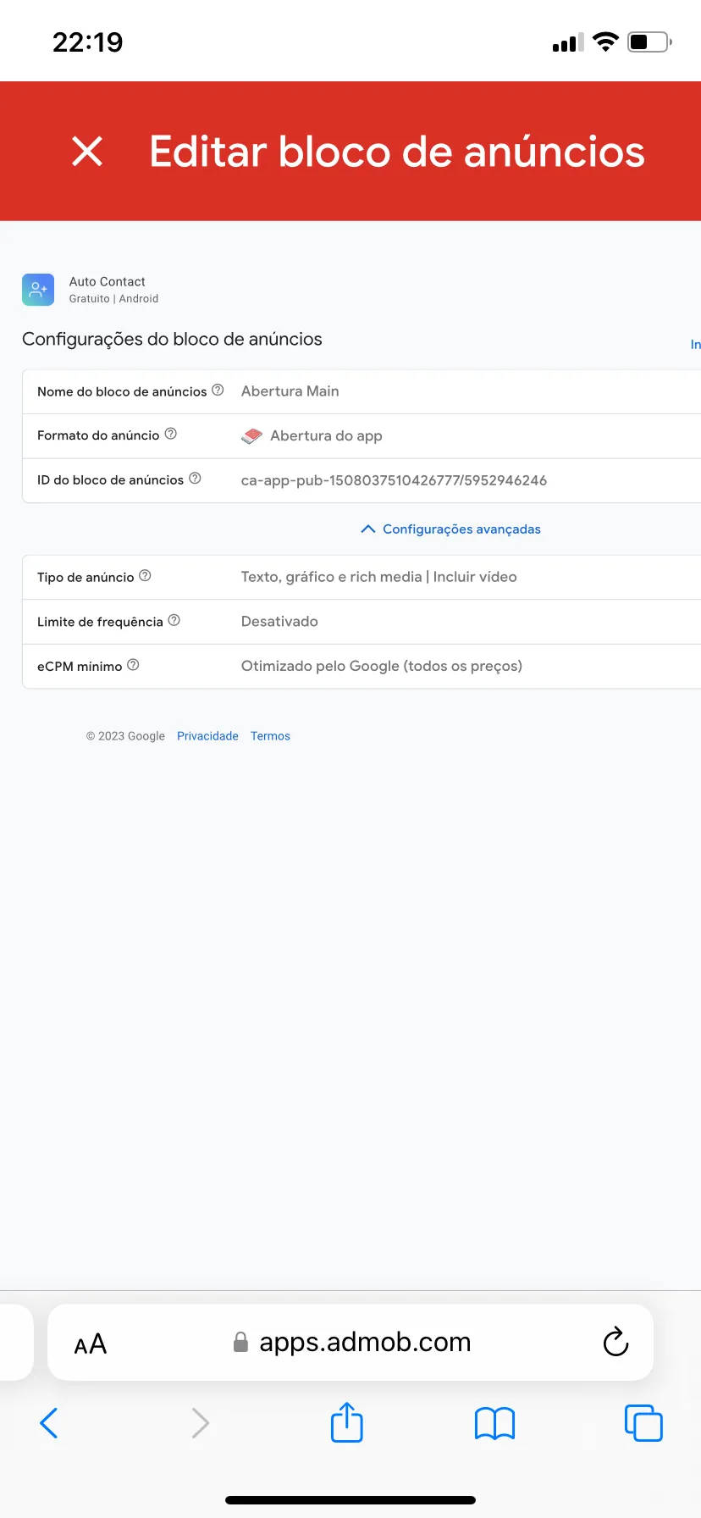Edit the Abertura Main name field
Viewport: 701px width, 1518px height.
click(x=290, y=391)
